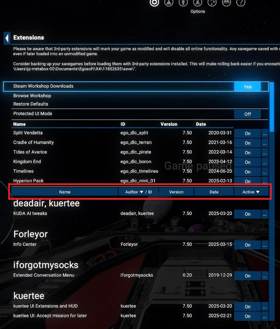Select the Timelines extension name
This screenshot has height=329, width=280.
coord(23,171)
